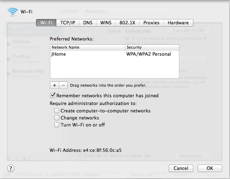This screenshot has height=179, width=230.
Task: Remove network with the minus button
Action: (x=63, y=85)
